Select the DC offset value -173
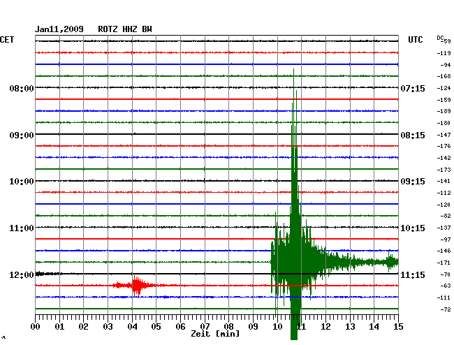454x345 pixels. (x=444, y=170)
